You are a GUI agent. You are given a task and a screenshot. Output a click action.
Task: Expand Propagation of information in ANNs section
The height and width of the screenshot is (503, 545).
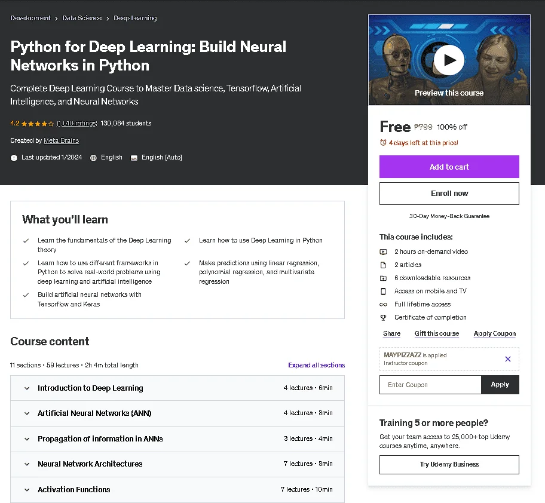[177, 439]
